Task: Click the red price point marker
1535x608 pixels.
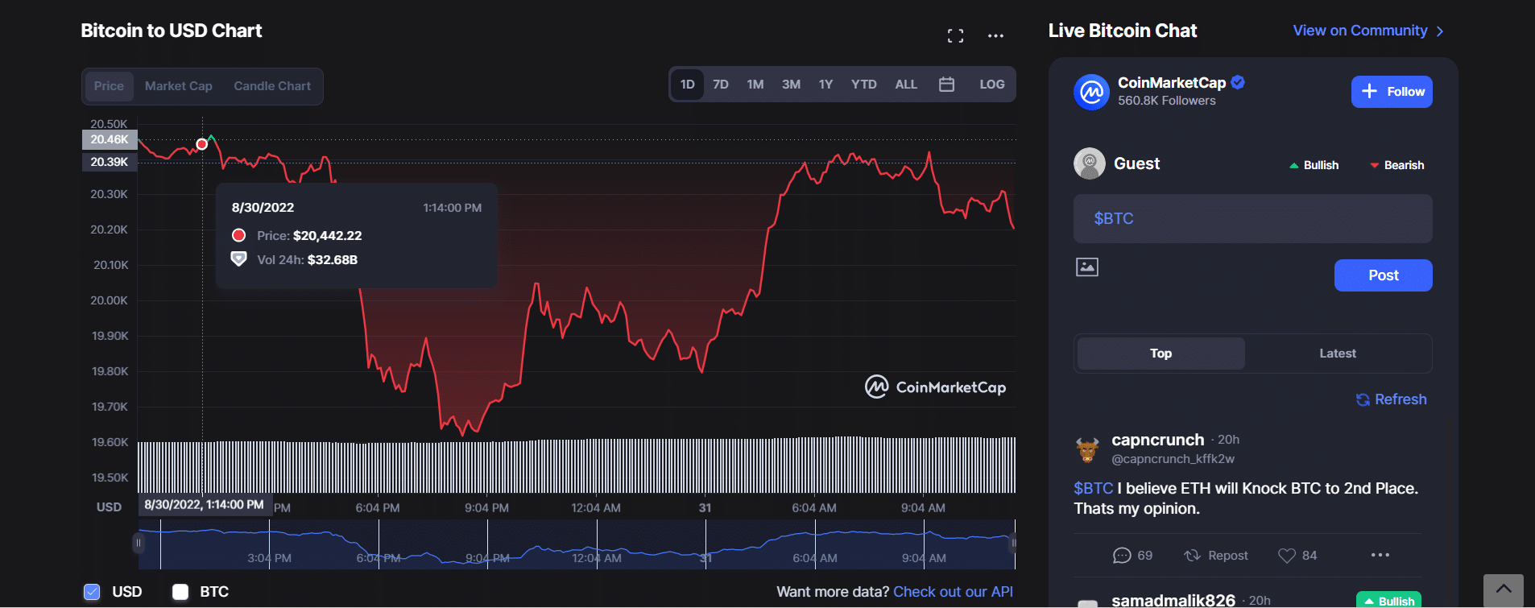Action: point(202,144)
